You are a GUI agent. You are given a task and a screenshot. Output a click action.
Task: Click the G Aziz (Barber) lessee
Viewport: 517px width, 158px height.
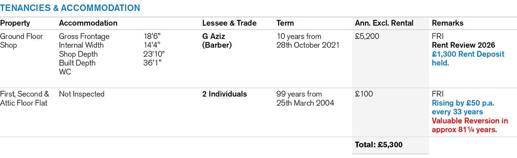click(217, 41)
